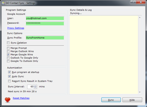
Task: Increase Sync Interval with up arrow
Action: (35, 86)
